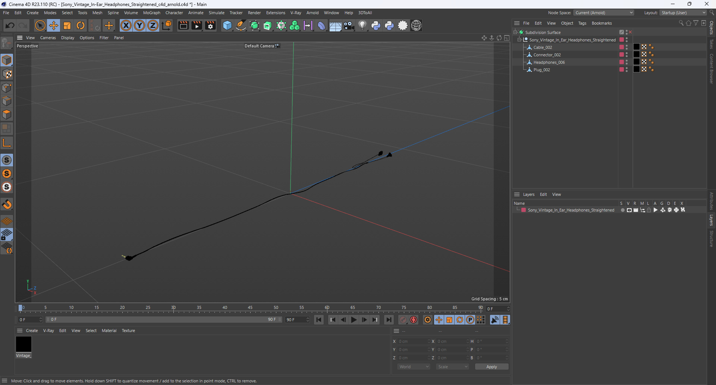Toggle editor visibility dot for Cable_002

[627, 46]
